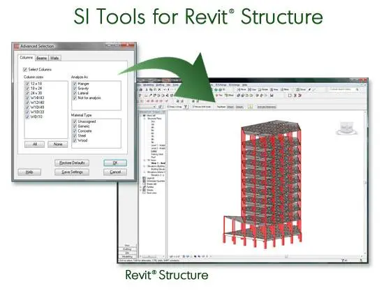Select the Array tool in Revit toolbar

[x=274, y=89]
